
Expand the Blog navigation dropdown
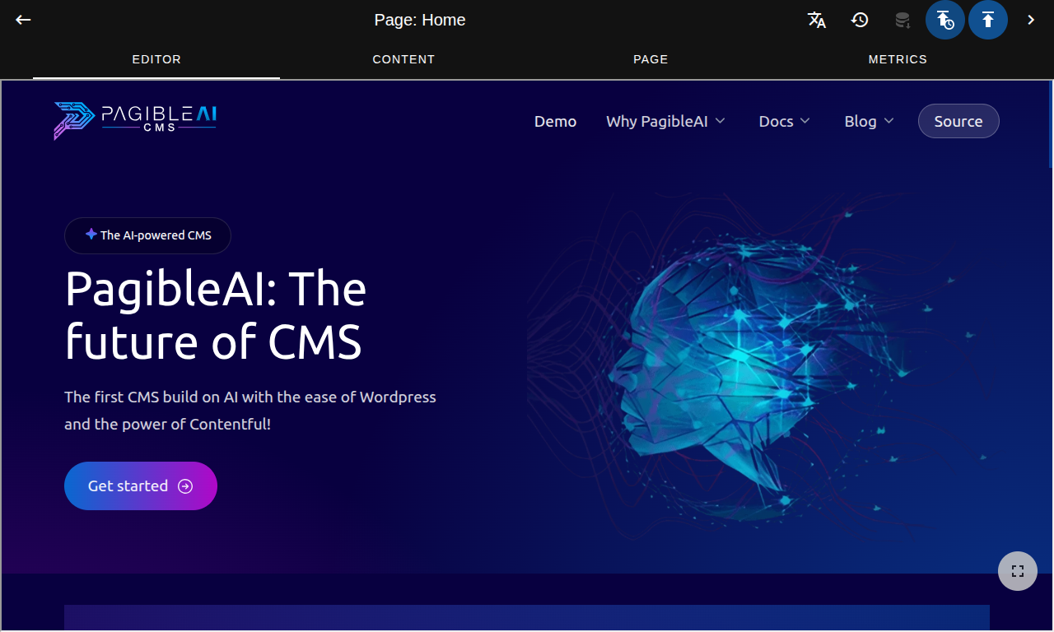point(868,121)
